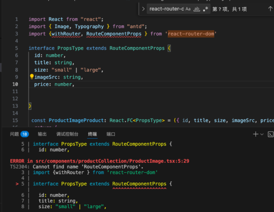Image resolution: width=274 pixels, height=212 pixels.
Task: Expand the find widget's replace toggle chevron
Action: (x=144, y=9)
